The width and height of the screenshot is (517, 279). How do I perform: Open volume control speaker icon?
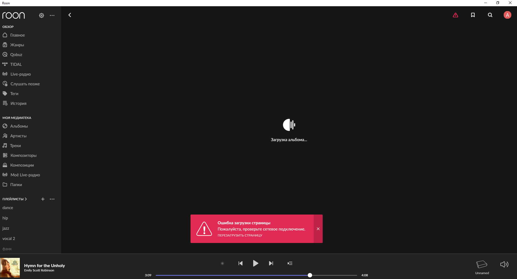504,264
